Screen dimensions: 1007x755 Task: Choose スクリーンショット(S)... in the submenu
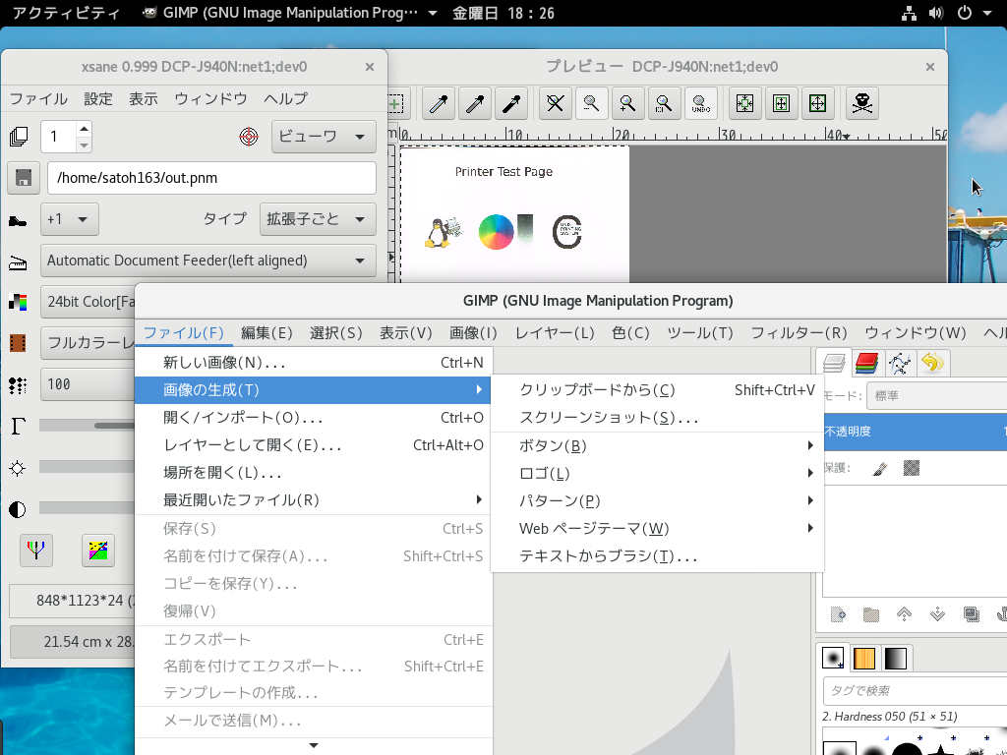pyautogui.click(x=657, y=418)
